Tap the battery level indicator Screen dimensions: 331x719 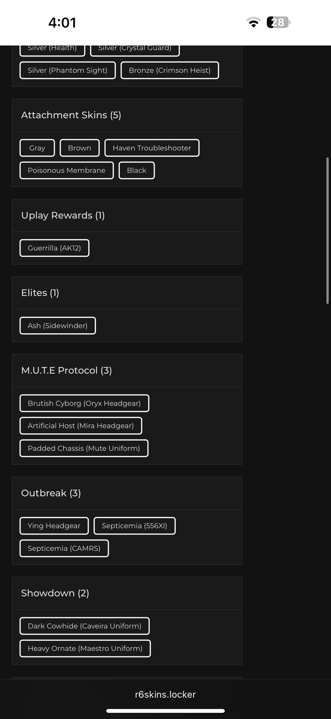click(278, 22)
